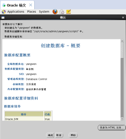Click the 数据库组件 heading
The width and height of the screenshot is (126, 139).
point(12,106)
